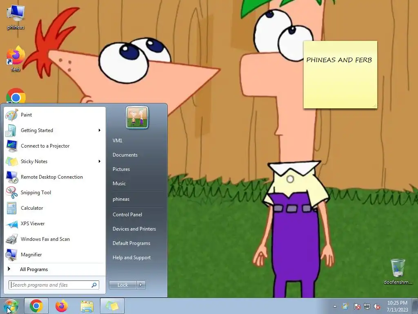Click Connect to a Projector icon
Screen dimensions: 418x314
pos(12,146)
